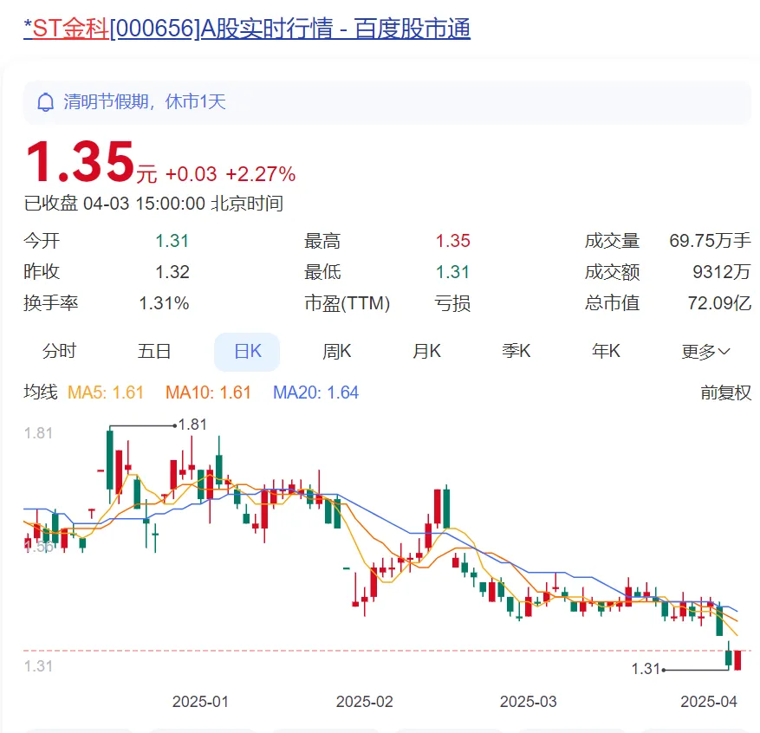
Task: Click the 2025-02 date axis label
Action: tap(364, 701)
